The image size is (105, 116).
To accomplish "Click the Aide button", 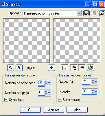I will pyautogui.click(x=77, y=110).
